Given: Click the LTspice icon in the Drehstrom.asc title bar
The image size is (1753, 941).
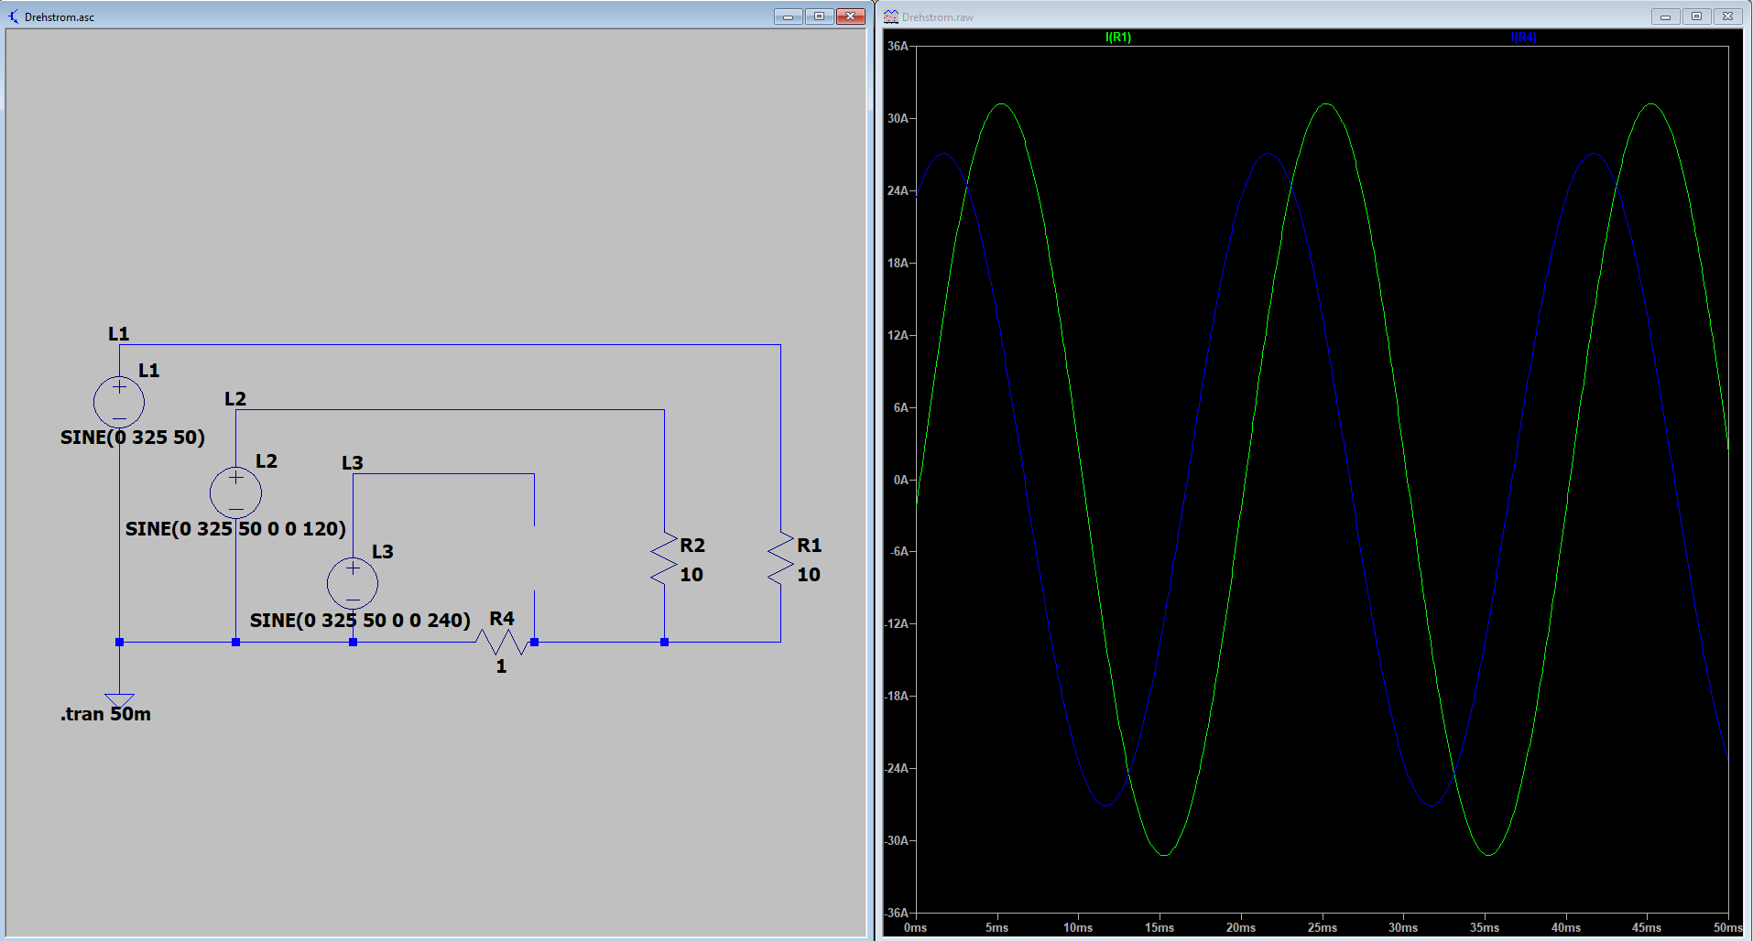Looking at the screenshot, I should point(13,16).
